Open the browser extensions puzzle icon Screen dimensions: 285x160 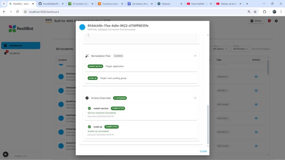click(x=264, y=12)
